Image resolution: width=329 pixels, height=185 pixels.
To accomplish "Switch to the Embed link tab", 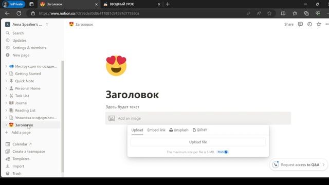I will click(x=156, y=130).
